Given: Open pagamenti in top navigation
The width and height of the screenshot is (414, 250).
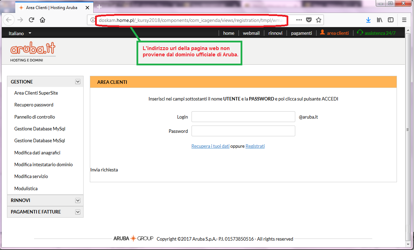Looking at the screenshot, I should 301,33.
